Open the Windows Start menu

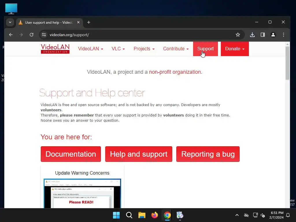tap(116, 215)
